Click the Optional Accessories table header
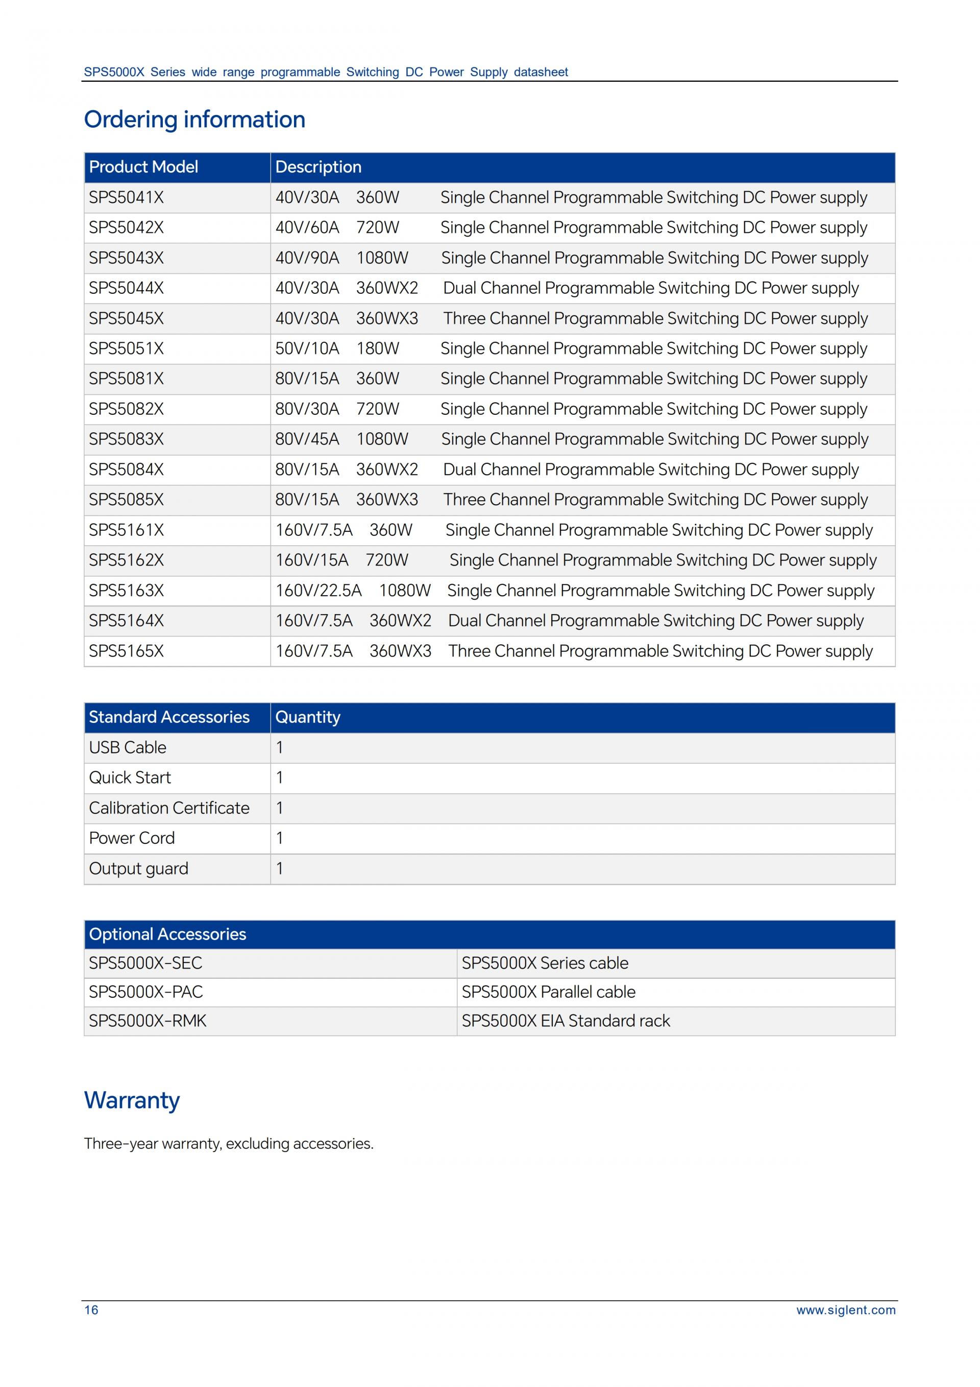The image size is (980, 1387). point(168,934)
